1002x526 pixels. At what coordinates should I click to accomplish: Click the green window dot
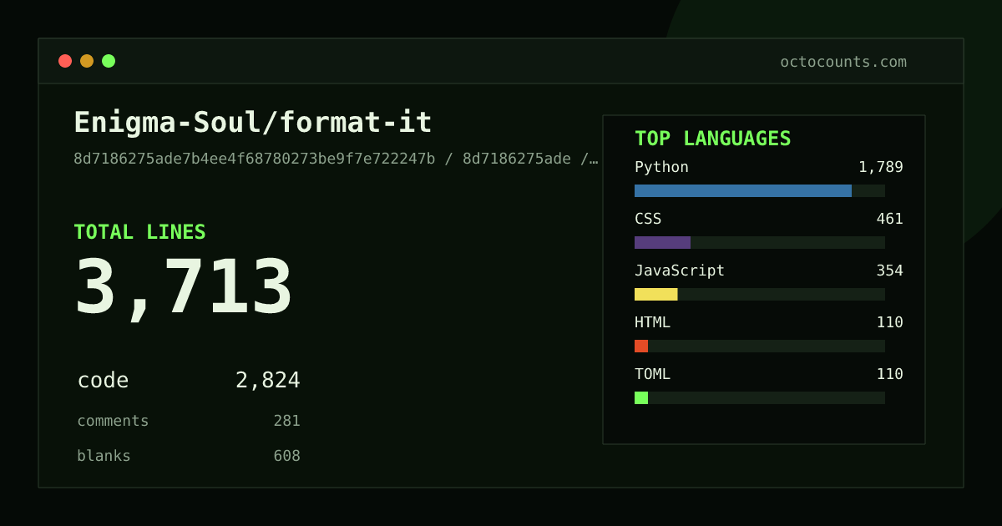pyautogui.click(x=109, y=61)
